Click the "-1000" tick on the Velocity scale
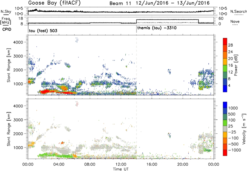Screen dimensions: 247x171 (234, 150)
